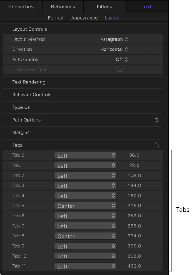Open the Type On section
Screen dimensions: 192x275
coord(21,107)
